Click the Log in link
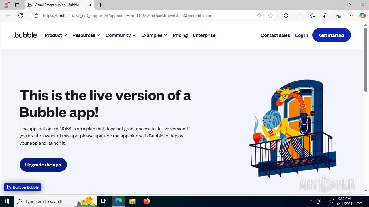The width and height of the screenshot is (369, 207). coord(302,35)
